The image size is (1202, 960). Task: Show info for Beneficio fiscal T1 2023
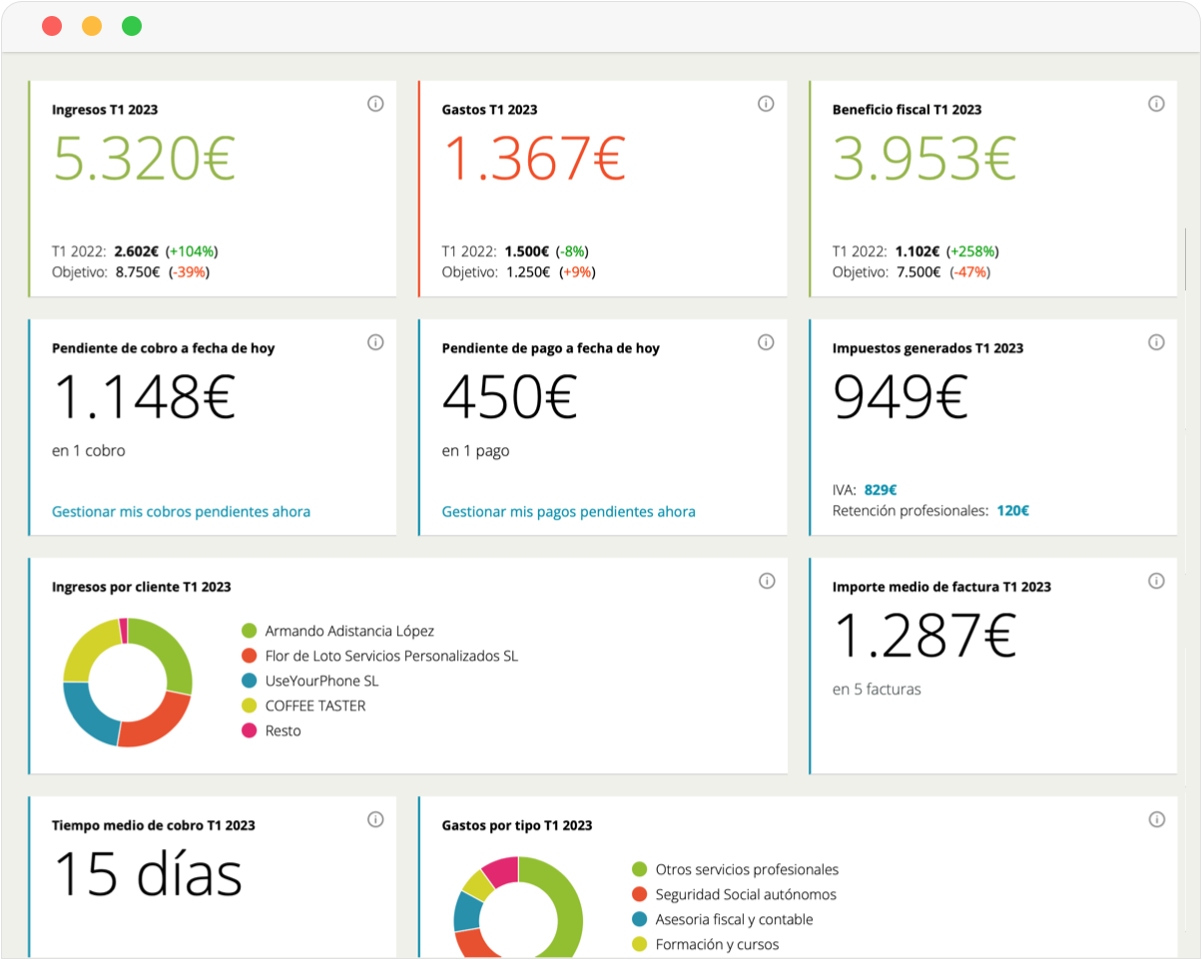coord(1156,104)
